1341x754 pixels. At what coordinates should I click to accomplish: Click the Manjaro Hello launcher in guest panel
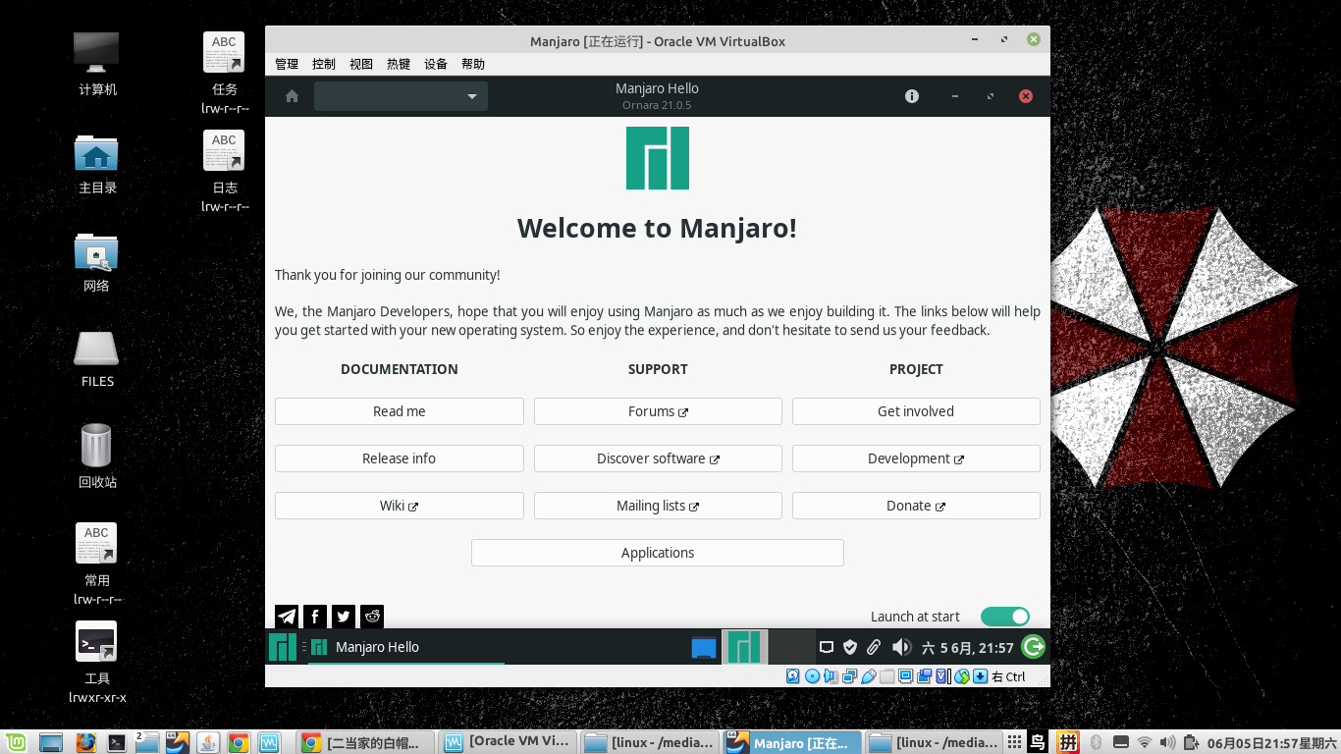tap(745, 647)
